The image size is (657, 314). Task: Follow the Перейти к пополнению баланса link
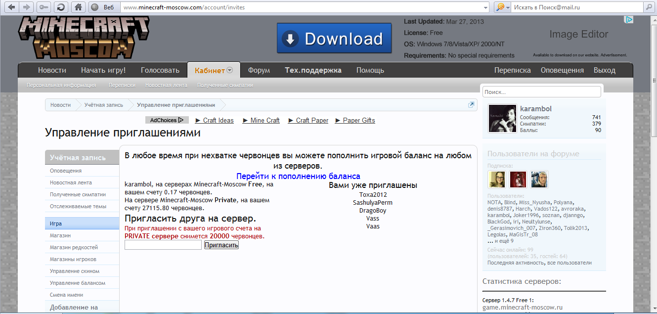click(298, 176)
